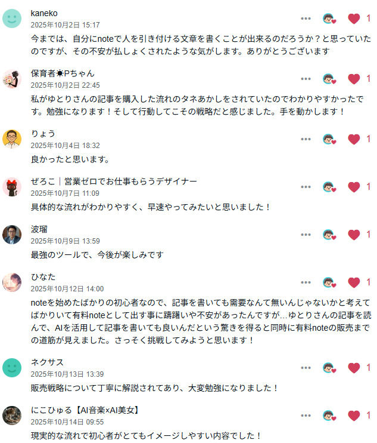Open the more menu on にこひゅる's comment
Screen dimensions: 377x443
click(306, 416)
